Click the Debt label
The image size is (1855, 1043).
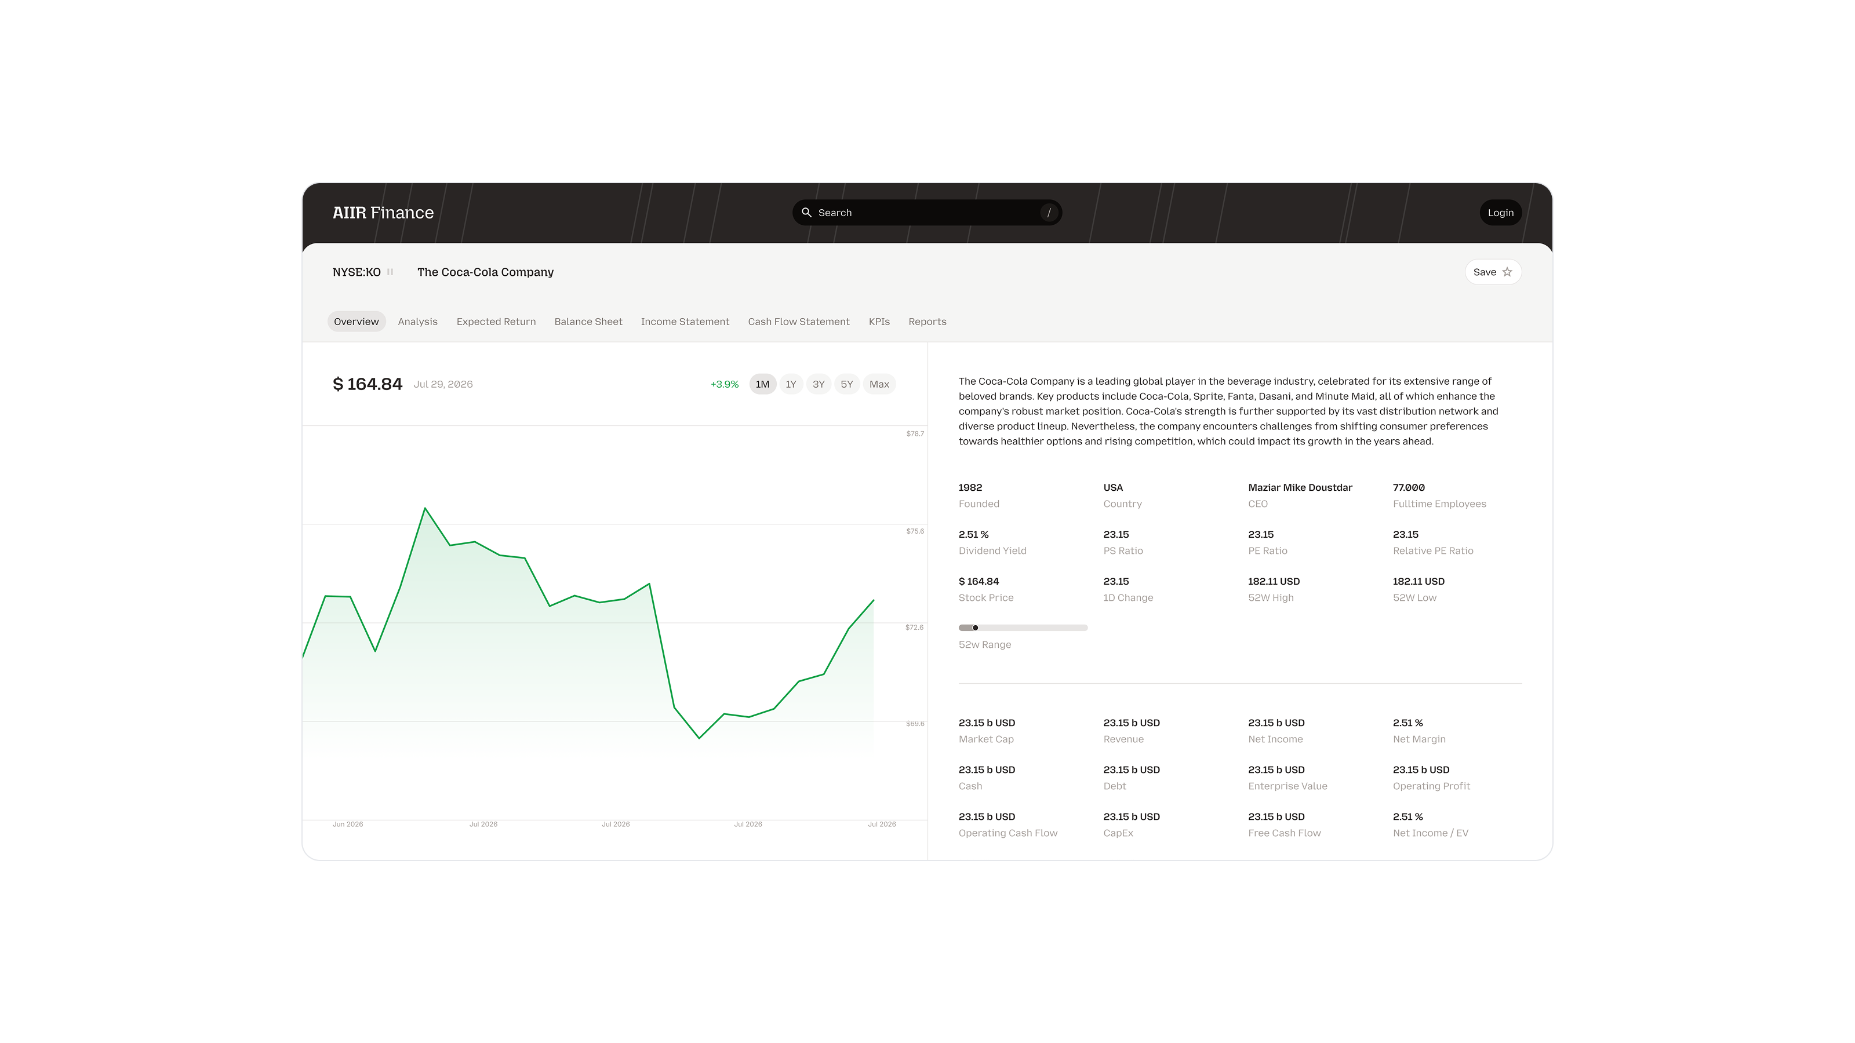click(1114, 786)
